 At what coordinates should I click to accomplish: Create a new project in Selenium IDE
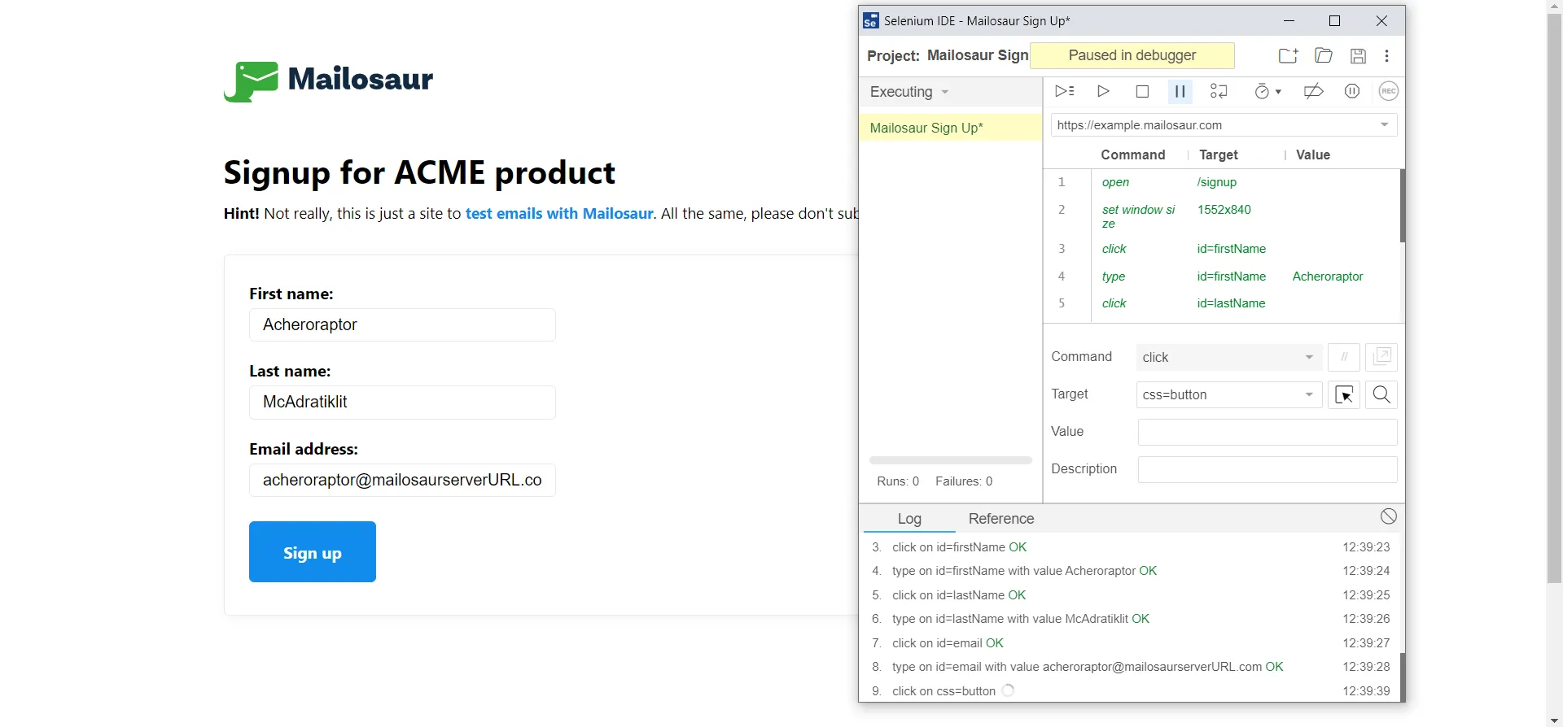[1288, 55]
